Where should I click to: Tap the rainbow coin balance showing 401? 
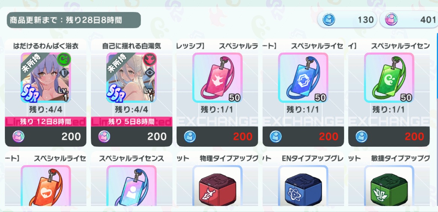[409, 20]
